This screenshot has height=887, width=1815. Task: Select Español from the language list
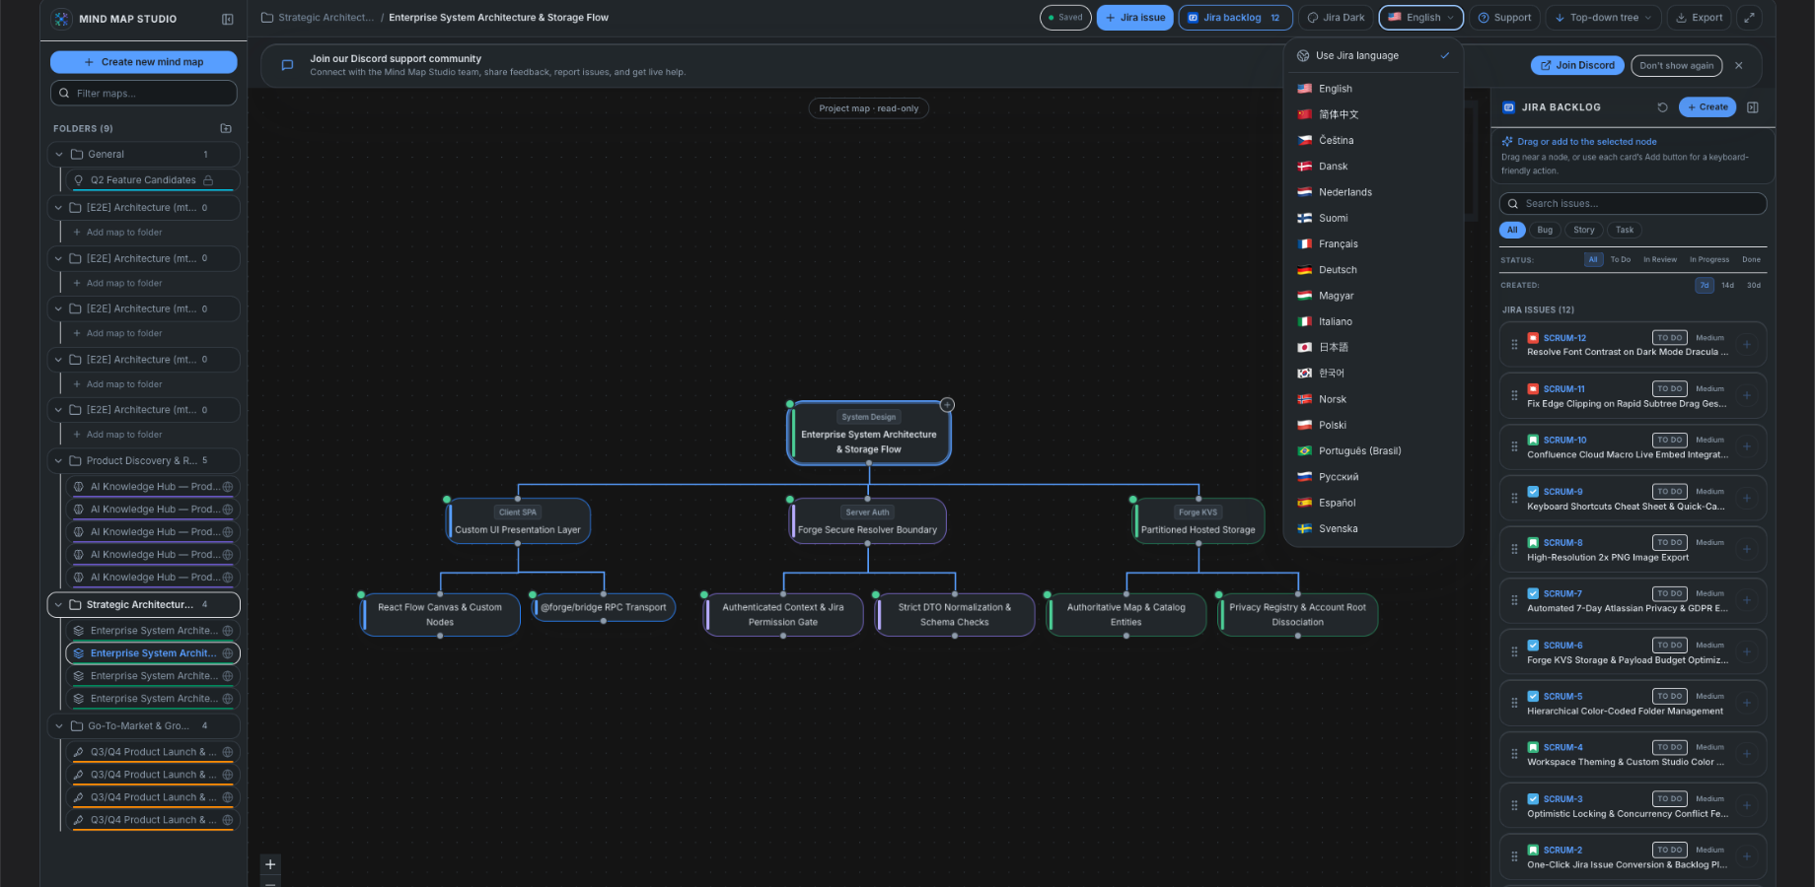(1373, 503)
